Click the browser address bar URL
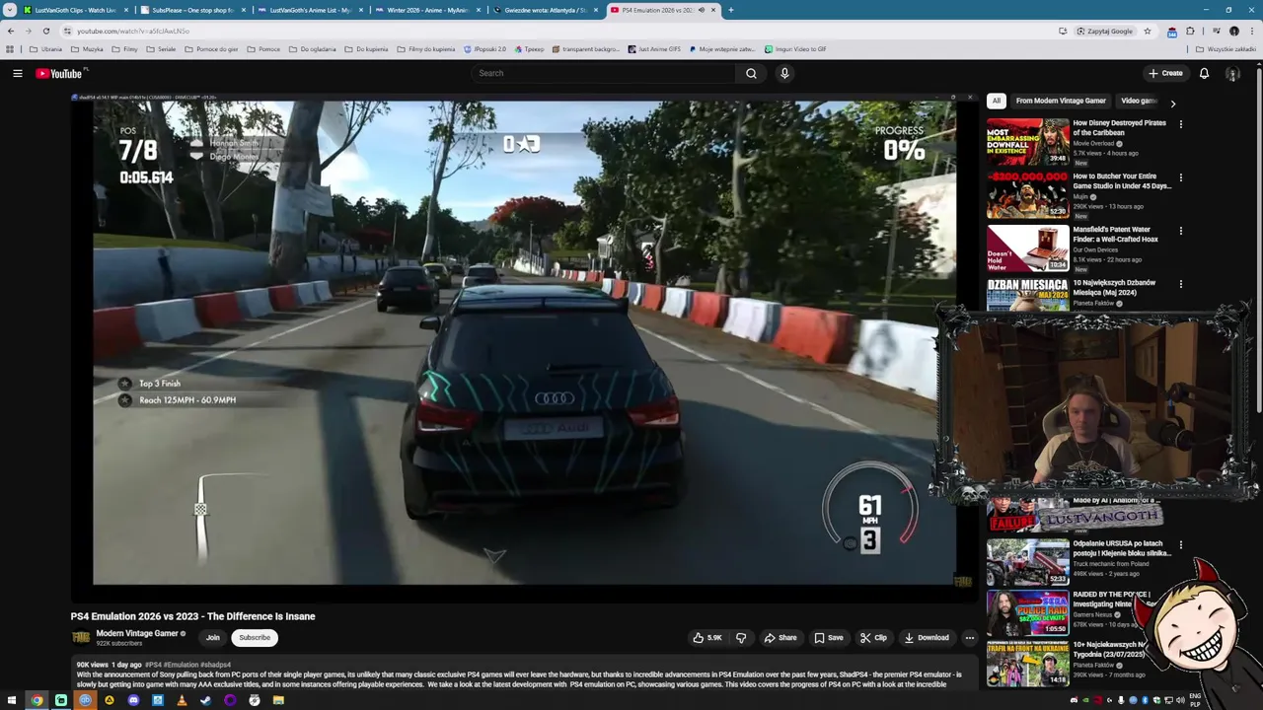1263x710 pixels. coord(133,31)
